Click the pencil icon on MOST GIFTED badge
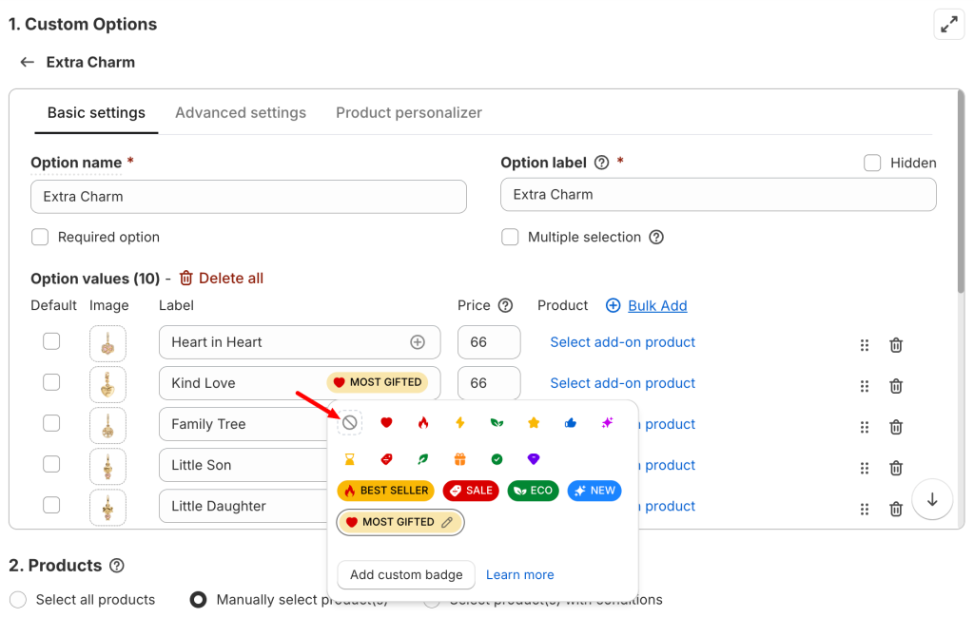 click(447, 522)
